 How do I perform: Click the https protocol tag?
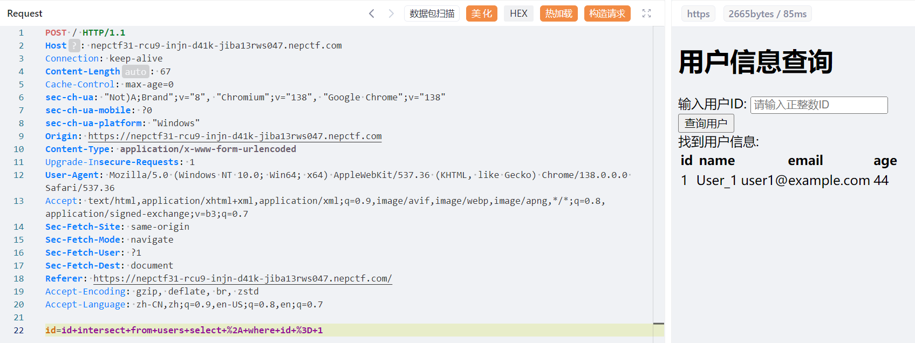(698, 14)
